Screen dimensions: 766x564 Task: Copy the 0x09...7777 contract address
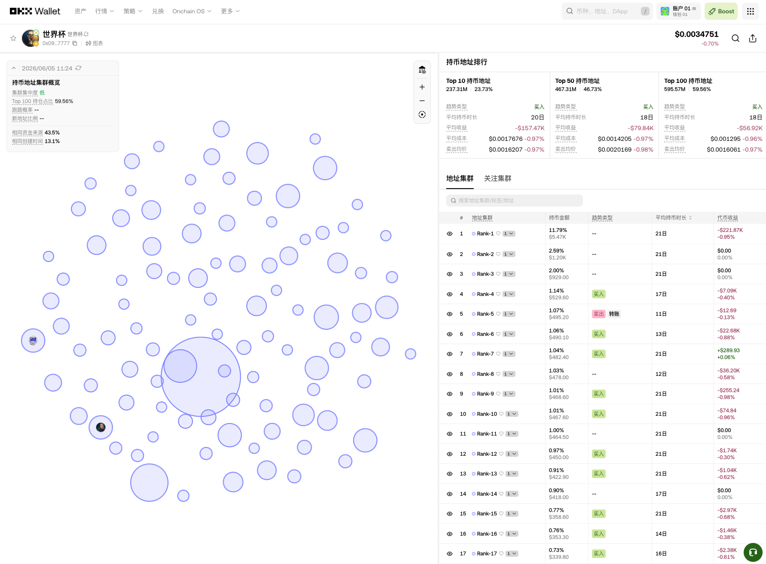75,43
